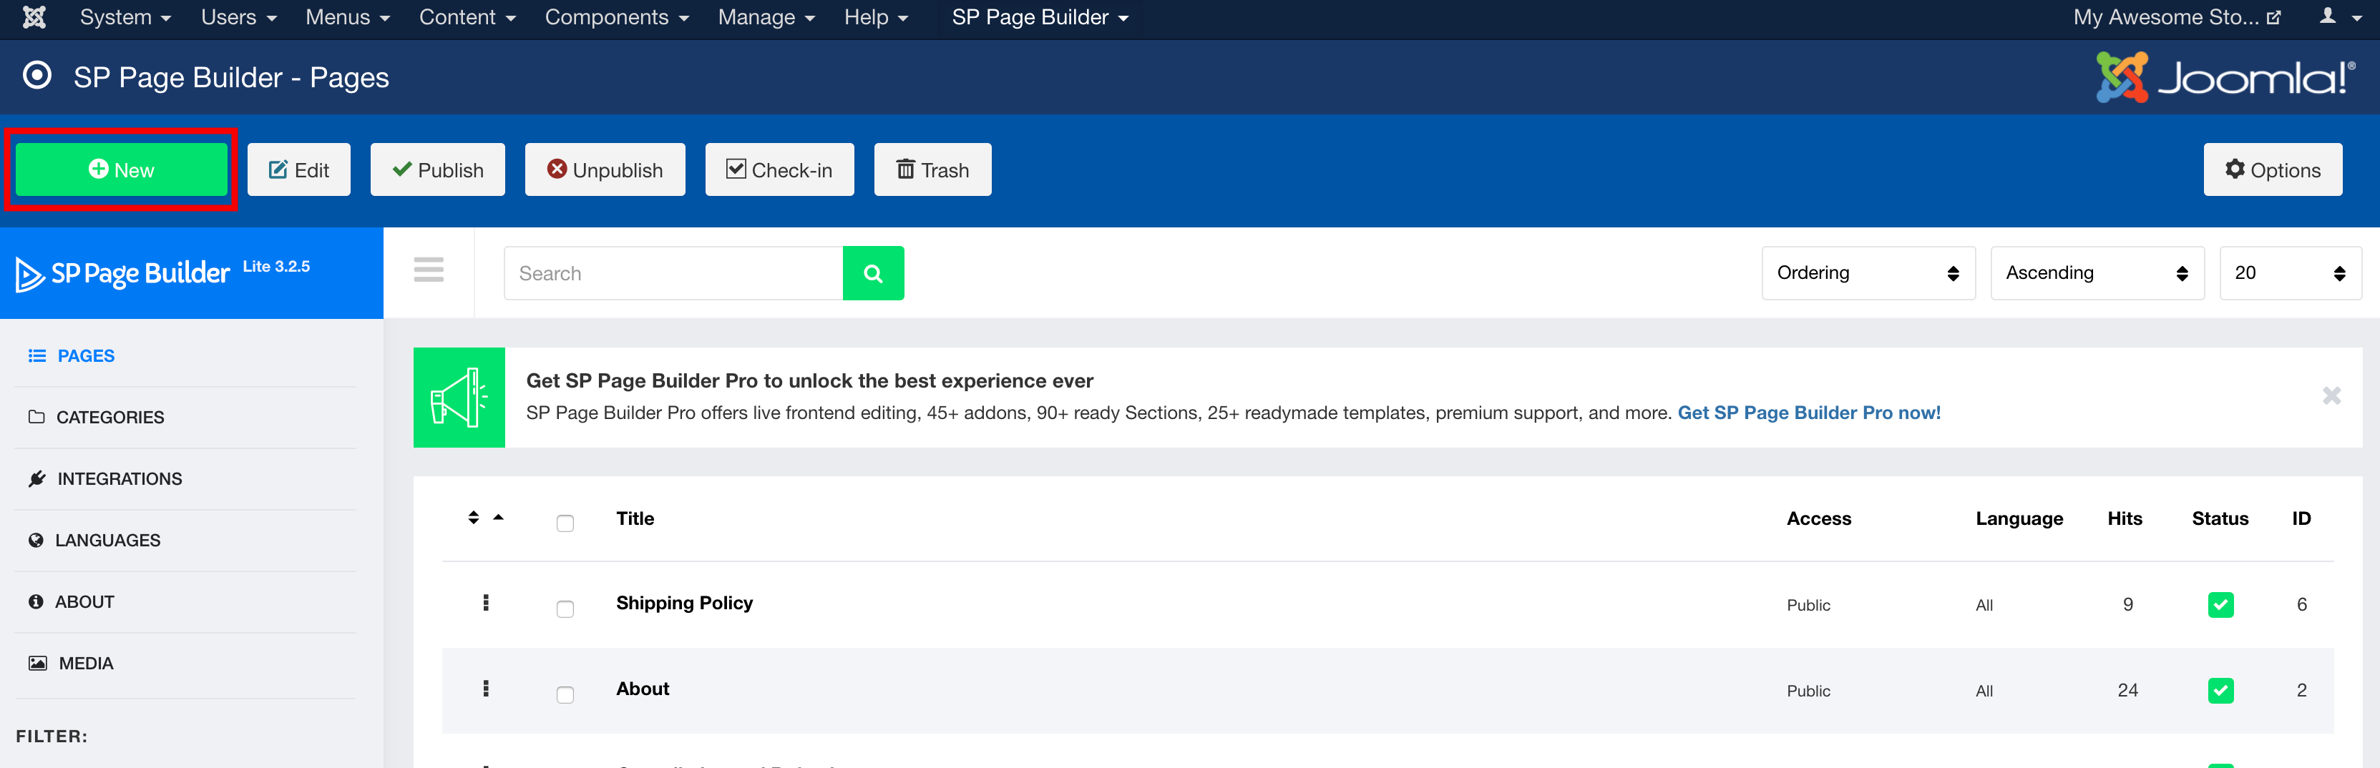Open Languages in the sidebar
This screenshot has width=2380, height=768.
[94, 540]
